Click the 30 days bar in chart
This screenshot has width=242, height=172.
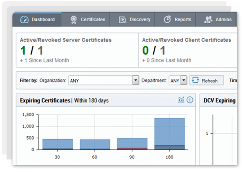point(58,144)
